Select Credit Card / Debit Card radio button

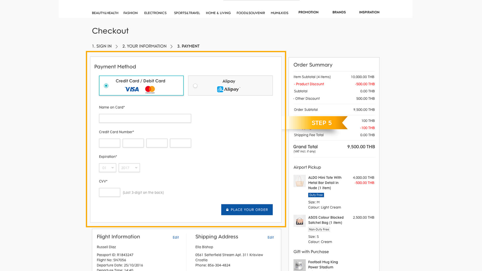106,86
